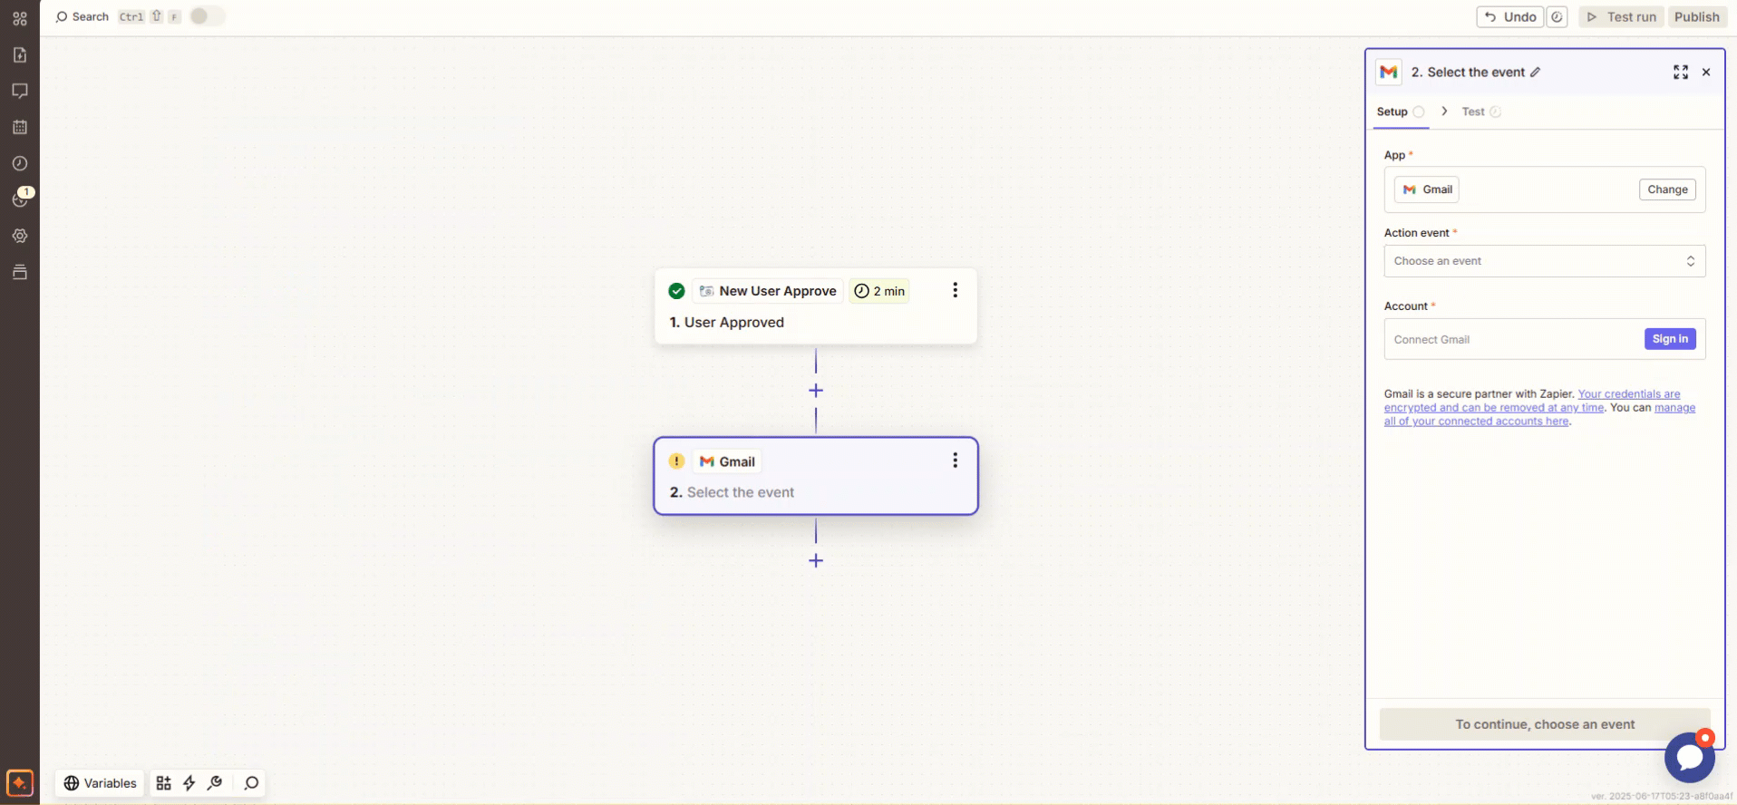Image resolution: width=1737 pixels, height=805 pixels.
Task: Add a step between trigger and Gmail
Action: tap(816, 391)
